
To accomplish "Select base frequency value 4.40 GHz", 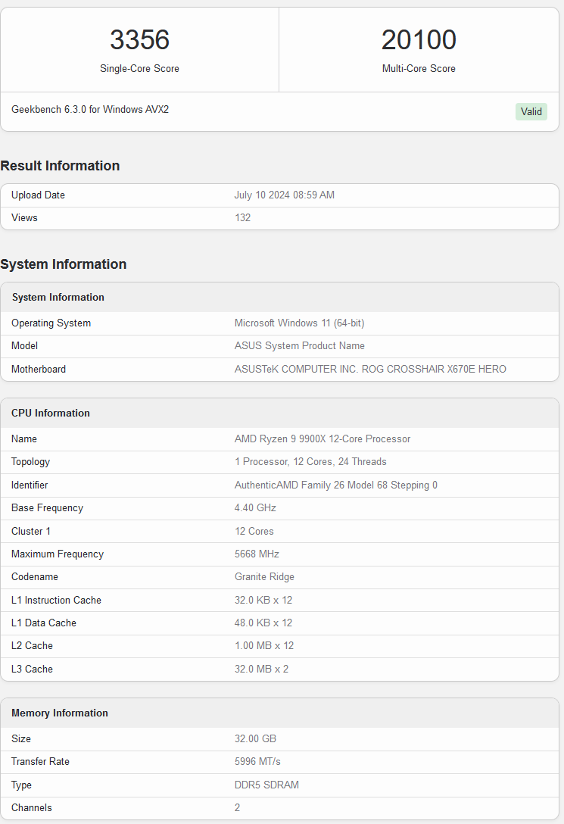I will 255,507.
